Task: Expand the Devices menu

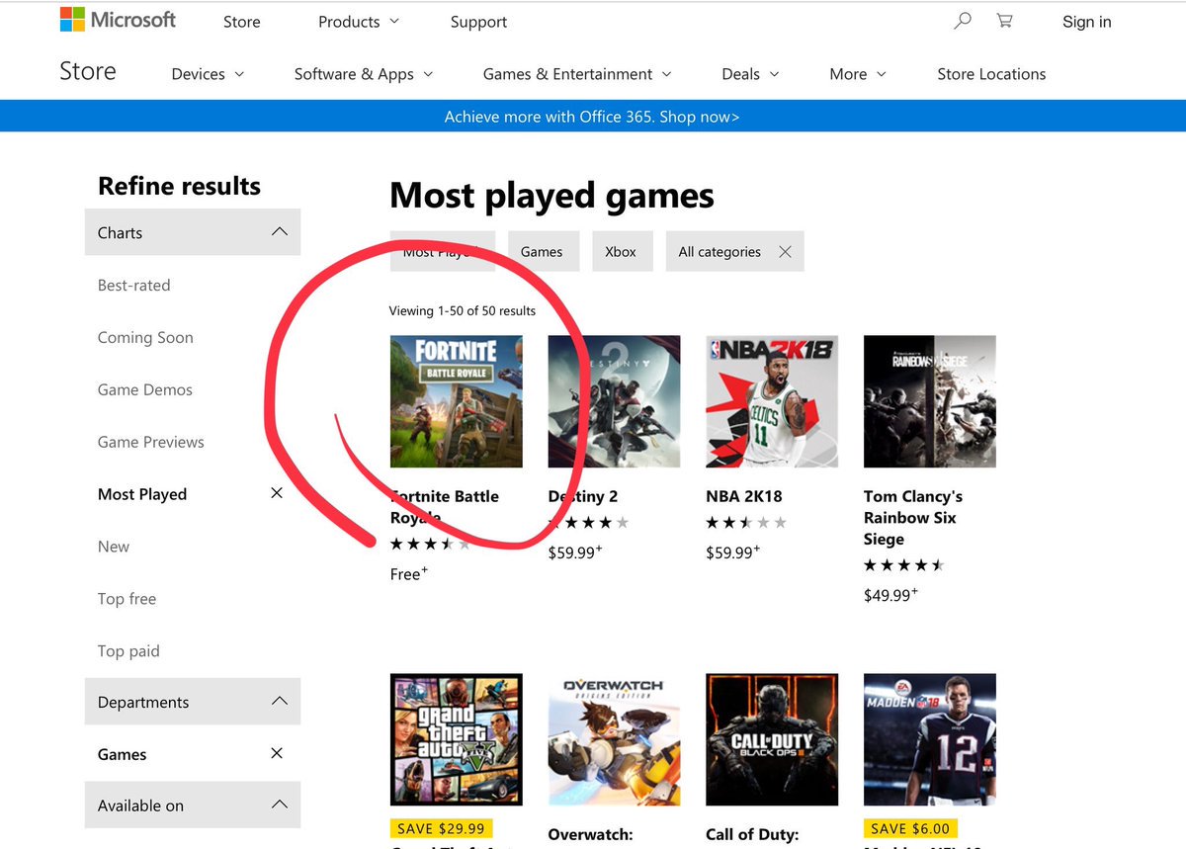Action: pyautogui.click(x=208, y=74)
